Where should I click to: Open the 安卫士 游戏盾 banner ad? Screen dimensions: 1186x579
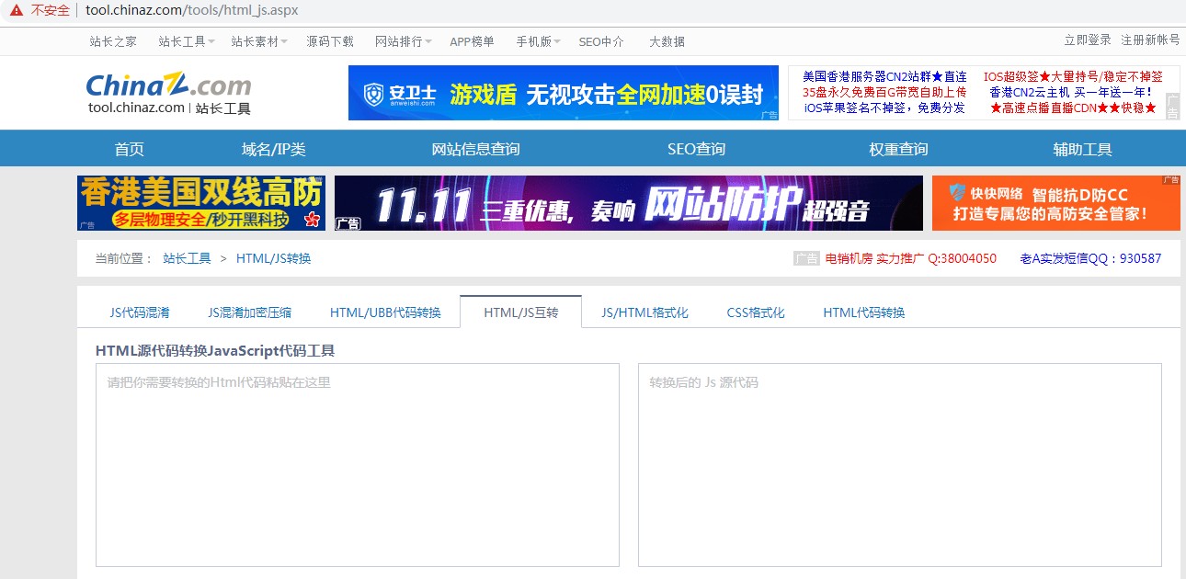pos(563,93)
